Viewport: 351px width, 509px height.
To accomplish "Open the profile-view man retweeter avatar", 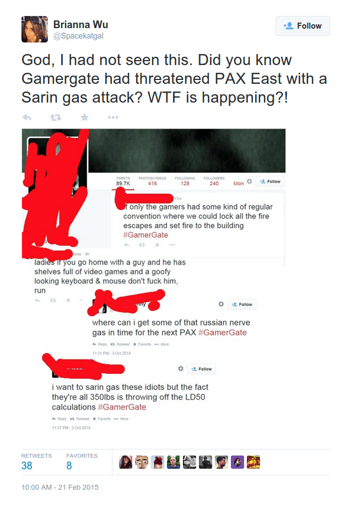I will (222, 462).
